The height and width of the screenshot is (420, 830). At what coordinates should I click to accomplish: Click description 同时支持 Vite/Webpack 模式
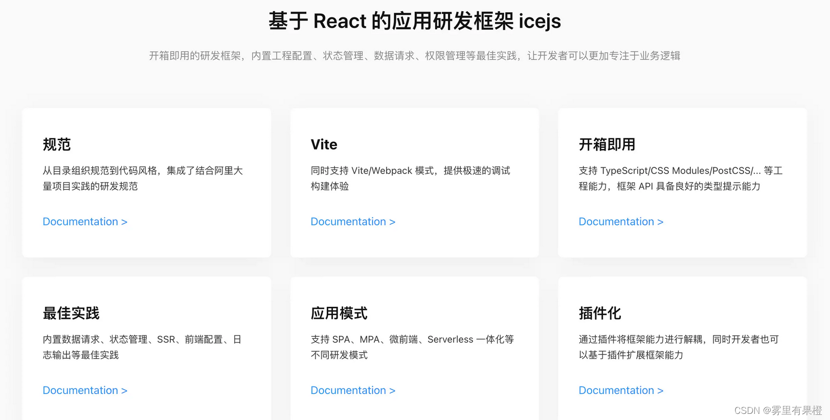tap(411, 178)
